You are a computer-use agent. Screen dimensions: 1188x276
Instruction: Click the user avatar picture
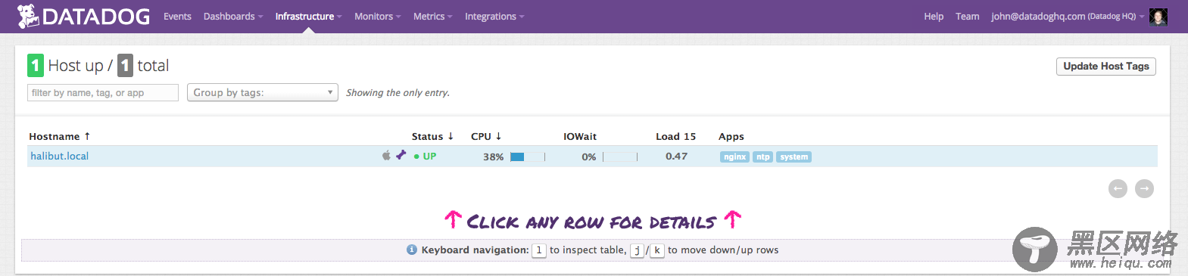(x=1158, y=17)
